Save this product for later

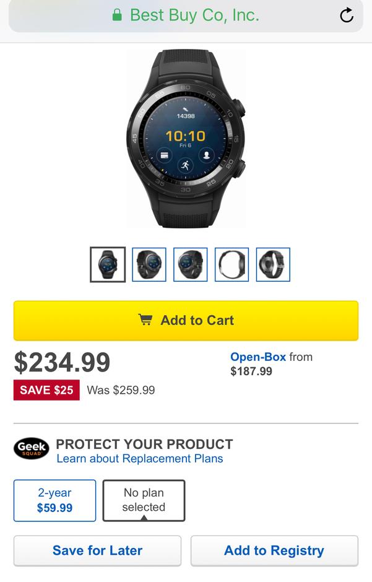[98, 550]
